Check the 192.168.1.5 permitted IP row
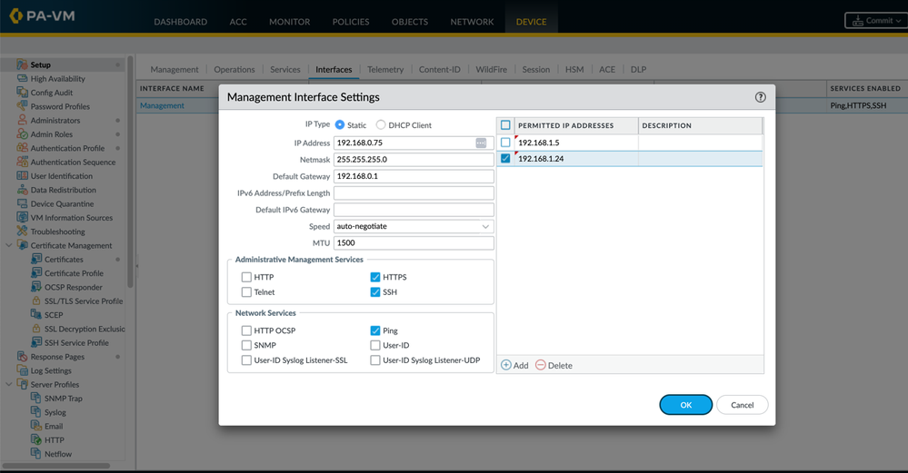 505,143
